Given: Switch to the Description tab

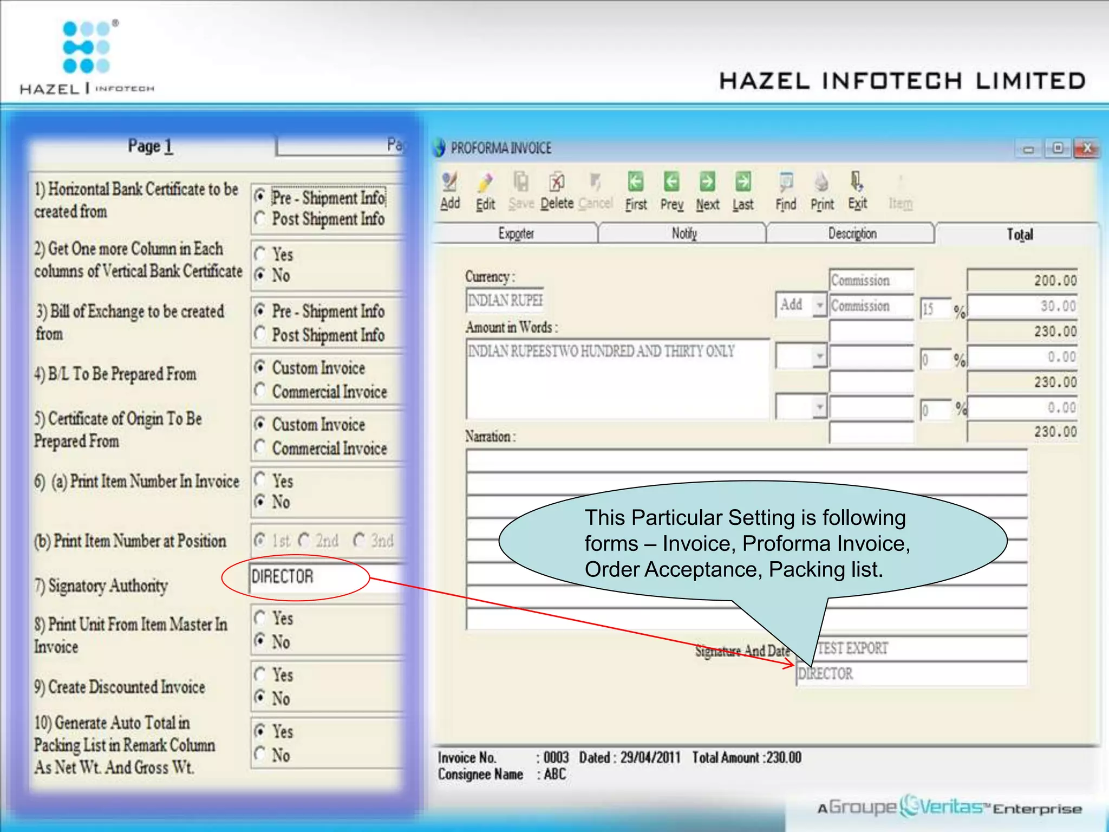Looking at the screenshot, I should [852, 233].
